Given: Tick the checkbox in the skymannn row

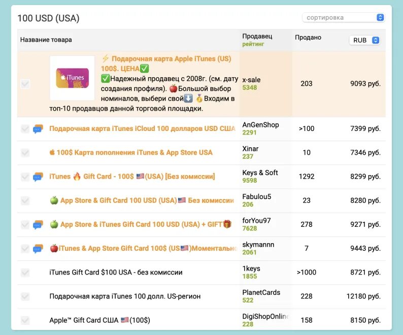Looking at the screenshot, I should pos(25,248).
